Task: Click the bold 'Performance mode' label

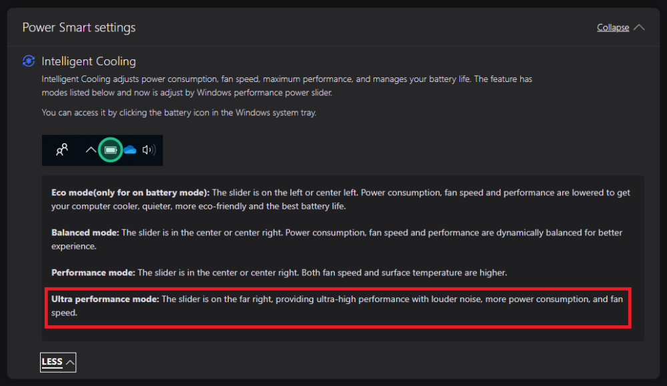Action: (94, 273)
